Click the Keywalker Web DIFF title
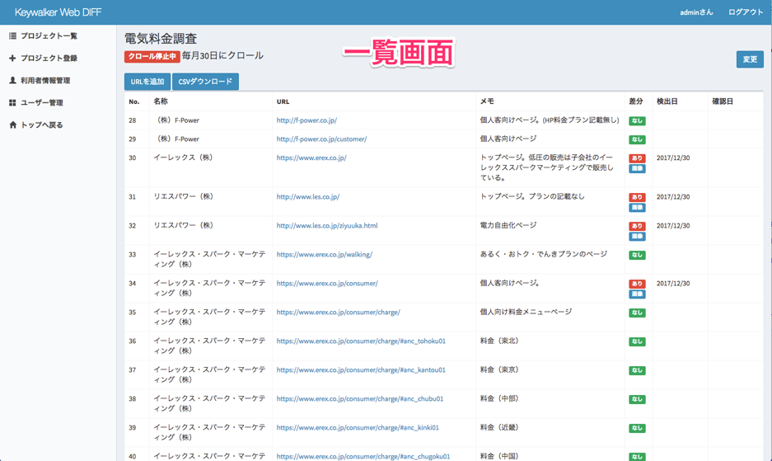The height and width of the screenshot is (461, 772). tap(58, 12)
